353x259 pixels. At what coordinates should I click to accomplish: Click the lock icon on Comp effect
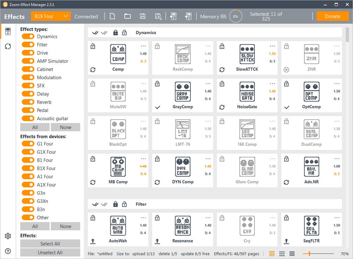[x=93, y=46]
